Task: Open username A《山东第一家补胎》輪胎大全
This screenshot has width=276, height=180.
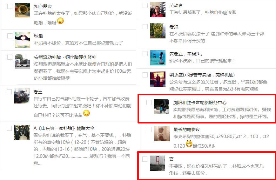Action: click(64, 128)
